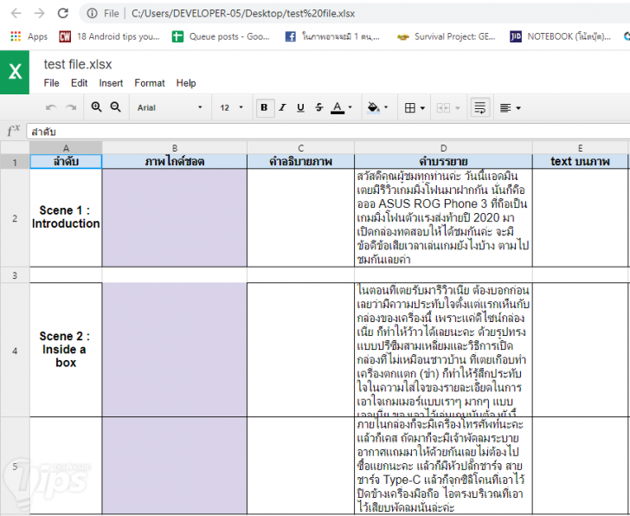This screenshot has height=516, width=630.
Task: Click the browser forward arrow
Action: click(40, 13)
